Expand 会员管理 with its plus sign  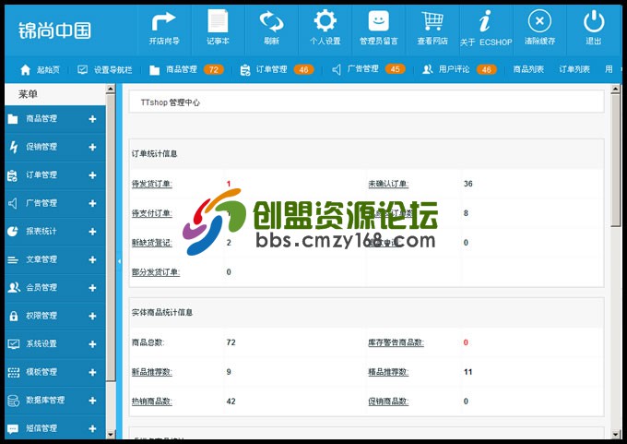92,288
